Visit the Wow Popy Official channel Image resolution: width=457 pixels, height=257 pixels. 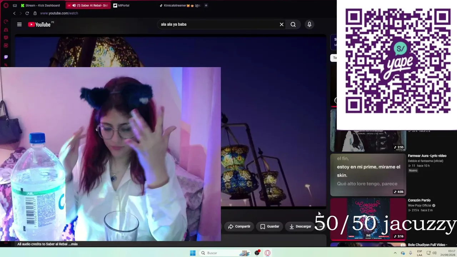pos(420,206)
